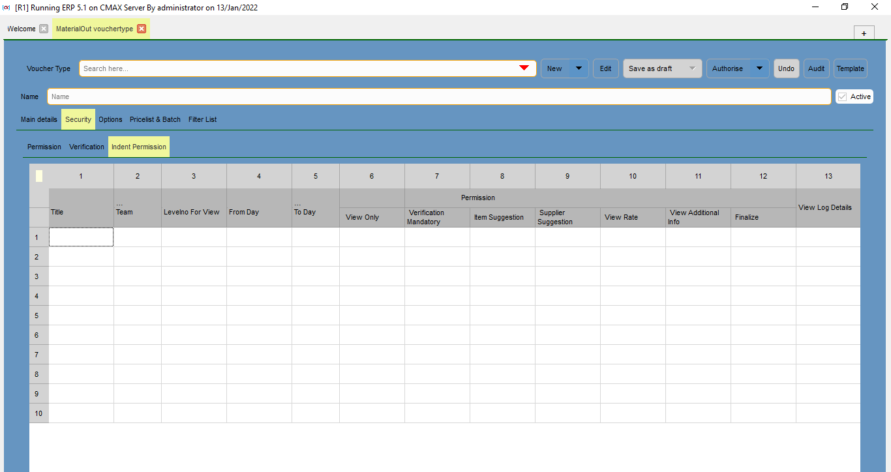Select the Security tab
This screenshot has width=891, height=472.
point(78,119)
